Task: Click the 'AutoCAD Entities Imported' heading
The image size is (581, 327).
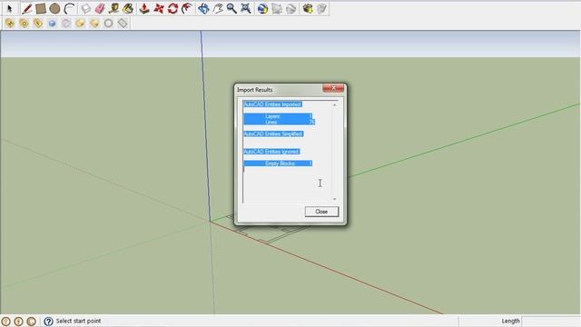Action: click(272, 104)
